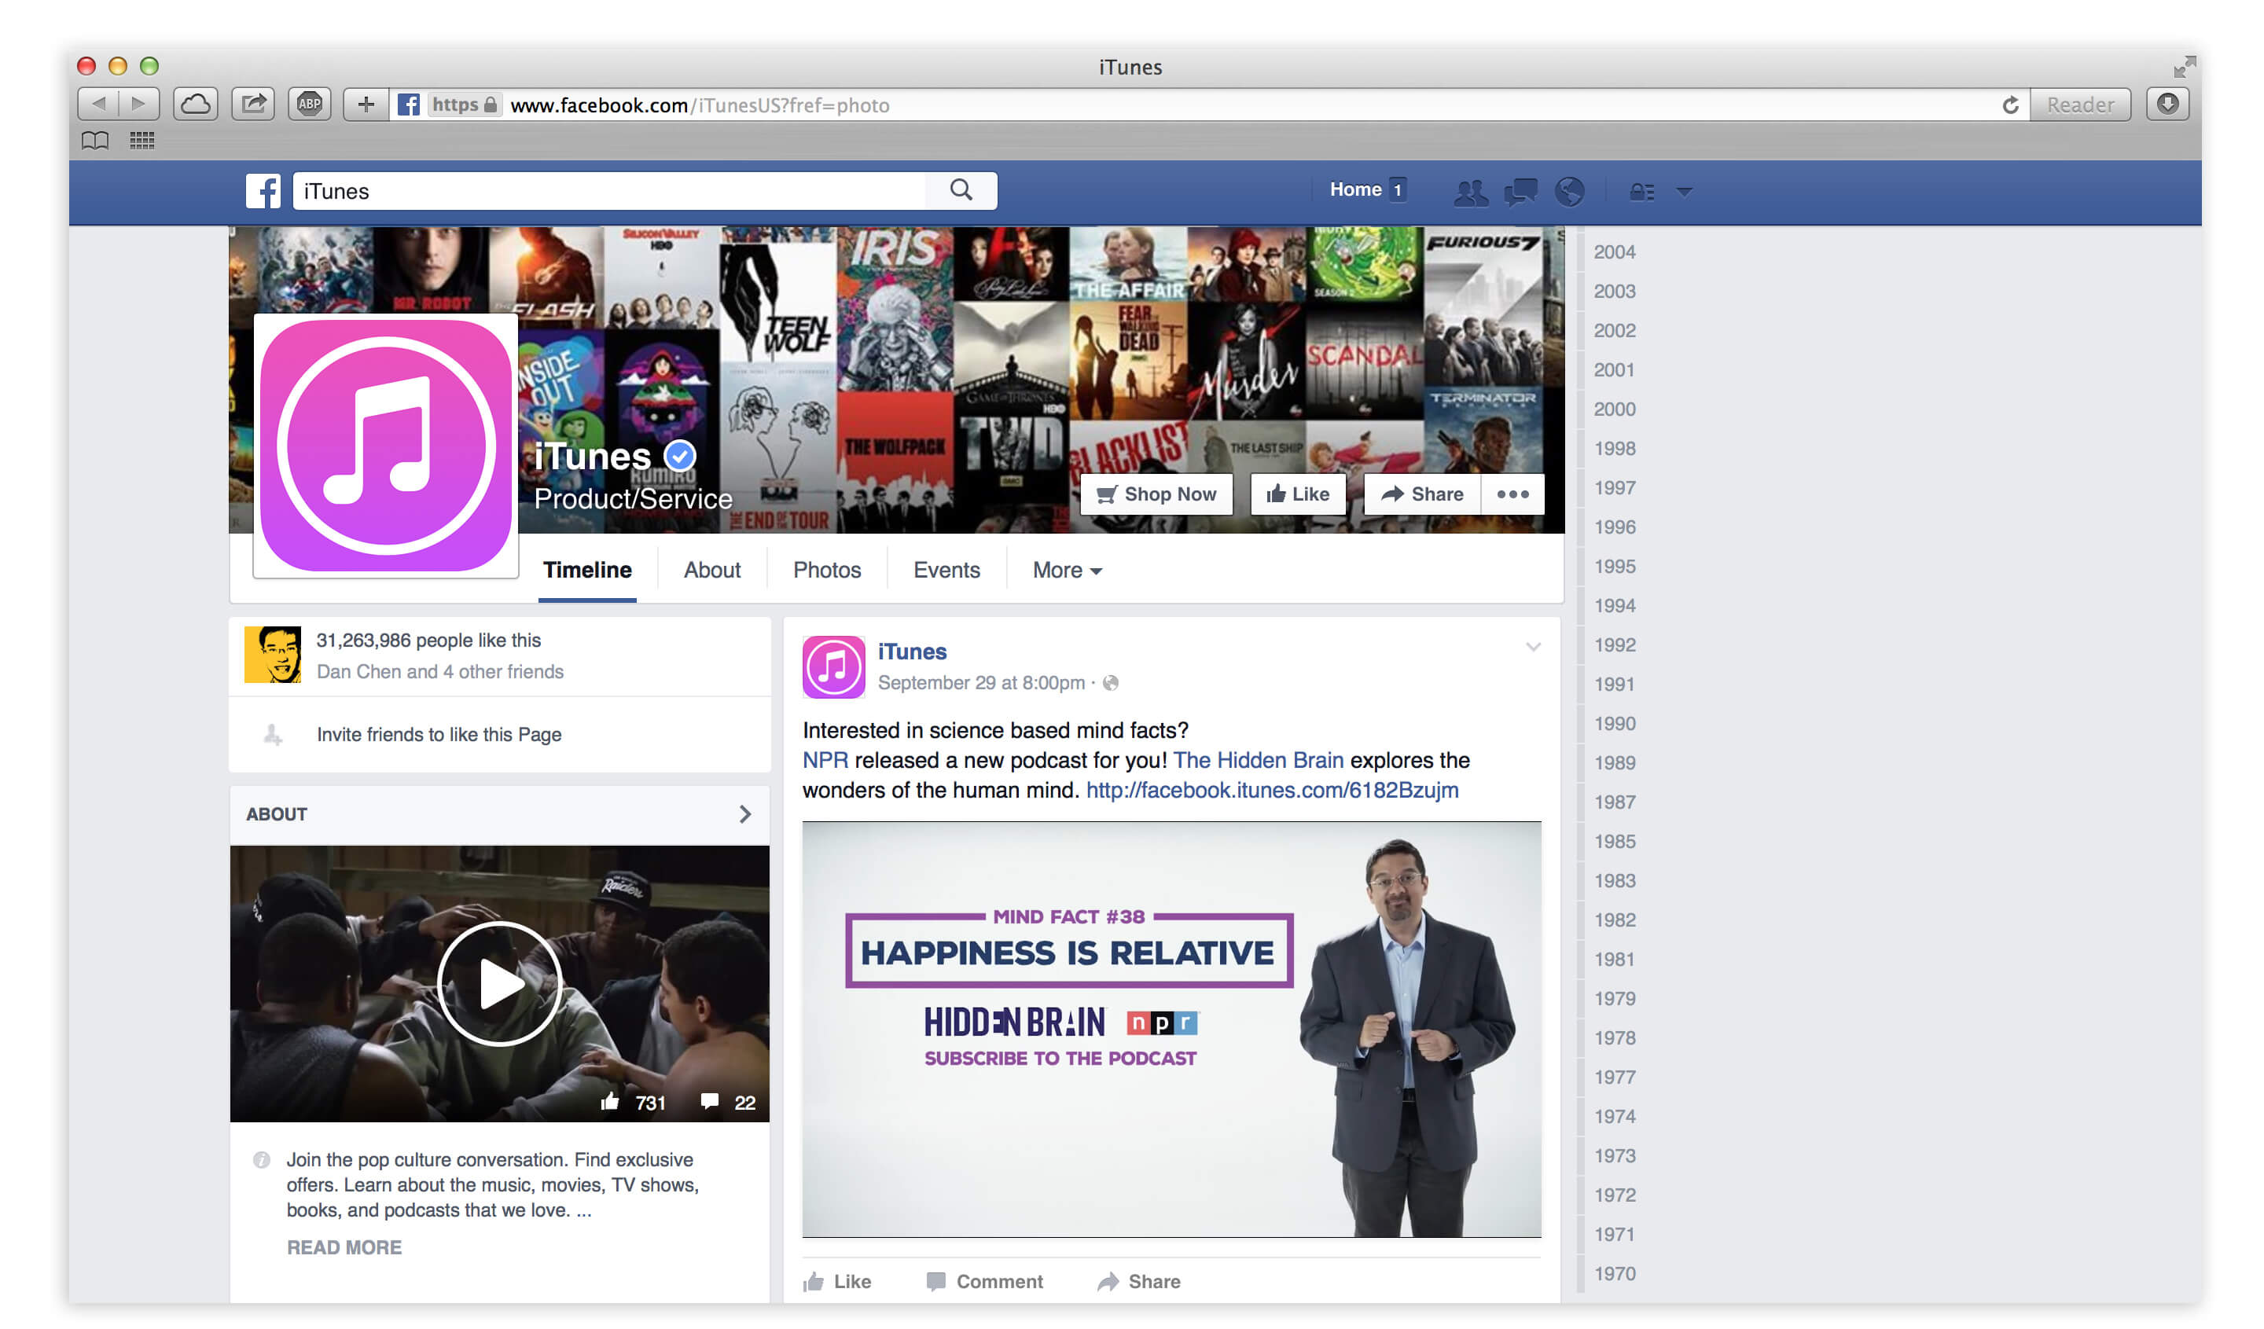Open bookmarks book icon
2264x1329 pixels.
click(x=95, y=141)
